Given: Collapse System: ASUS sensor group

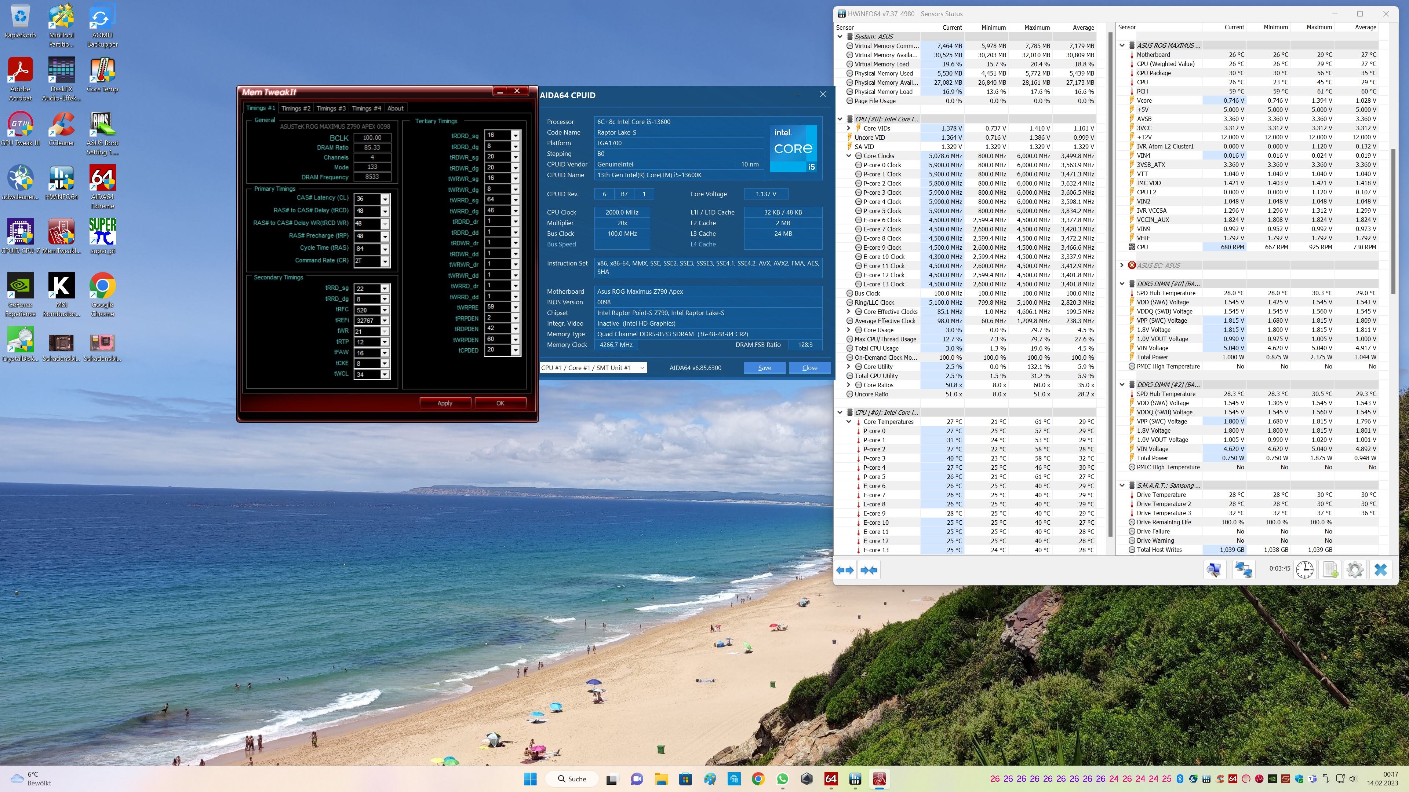Looking at the screenshot, I should 840,37.
